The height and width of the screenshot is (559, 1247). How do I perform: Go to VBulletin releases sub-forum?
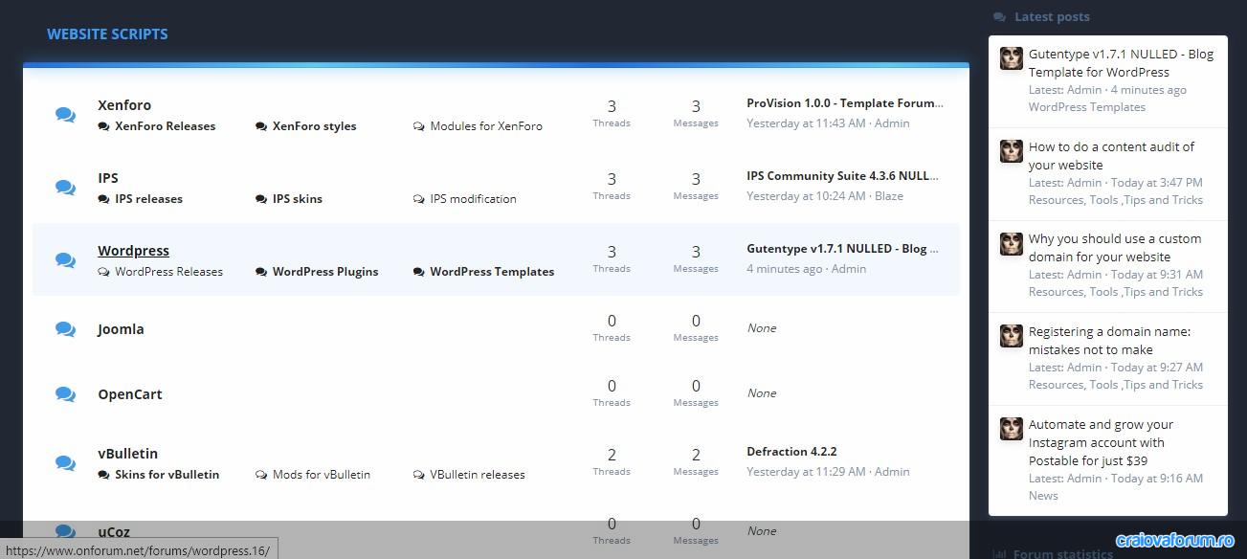[x=478, y=475]
